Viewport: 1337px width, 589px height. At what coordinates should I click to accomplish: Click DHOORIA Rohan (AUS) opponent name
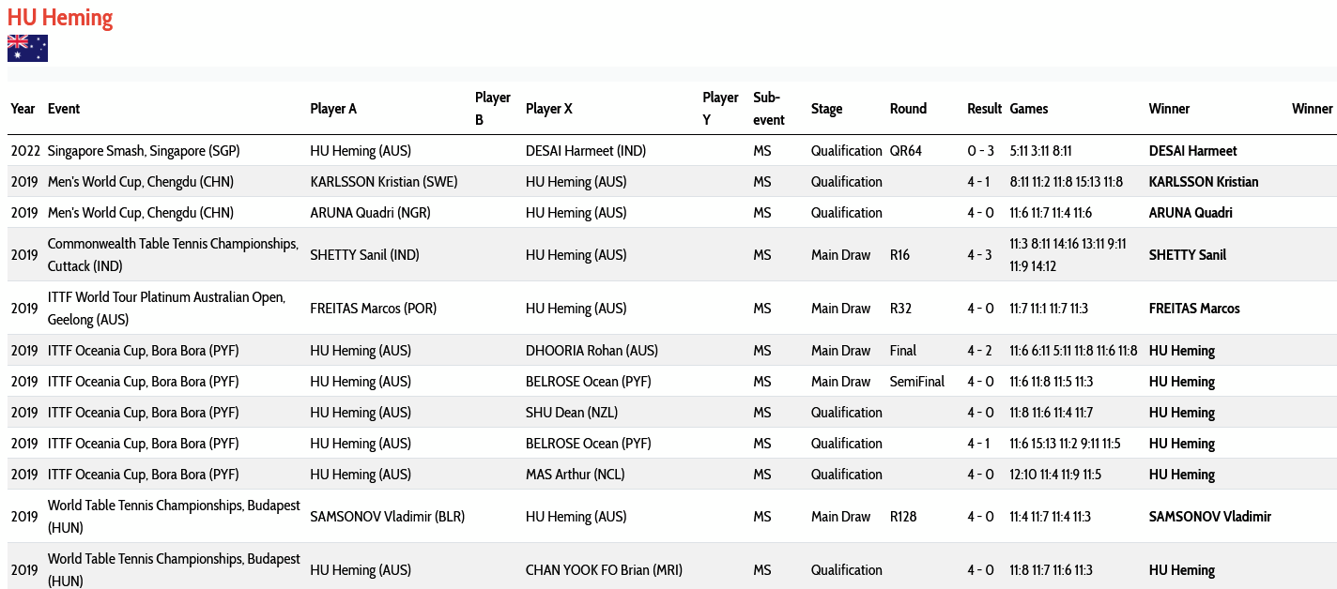coord(592,351)
